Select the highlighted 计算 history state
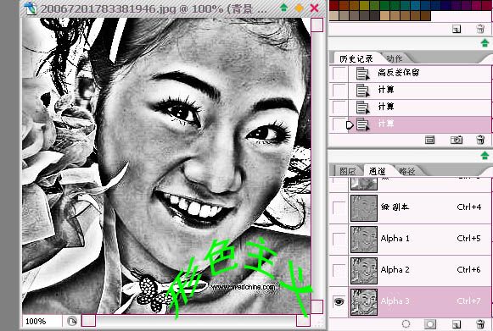 (x=411, y=124)
